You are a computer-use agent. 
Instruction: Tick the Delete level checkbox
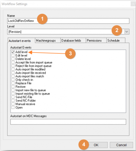click(13, 59)
